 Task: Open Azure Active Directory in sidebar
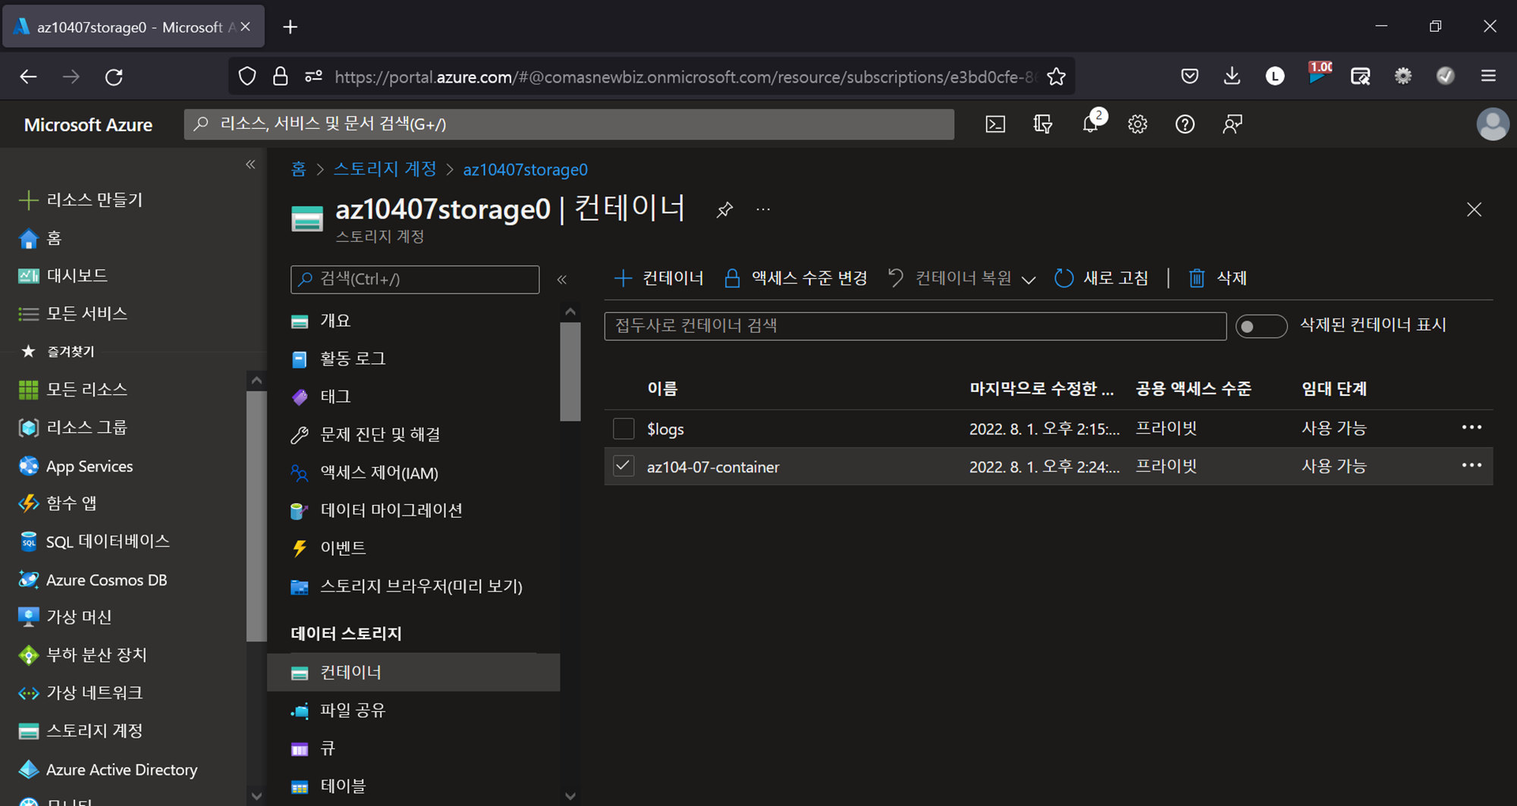pos(123,770)
